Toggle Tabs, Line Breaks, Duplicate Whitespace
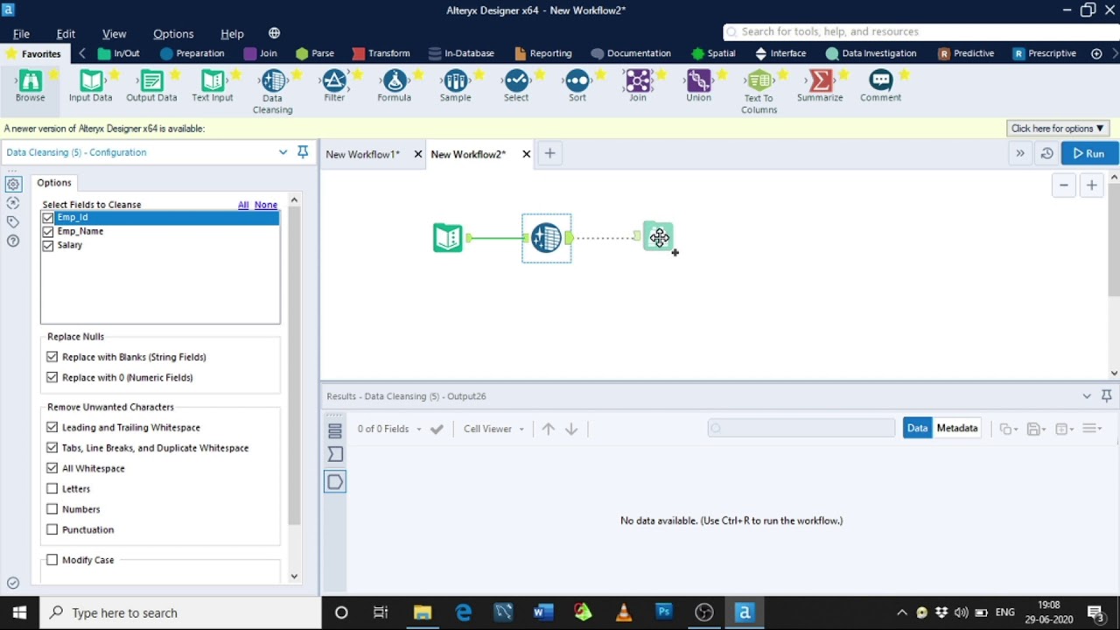The width and height of the screenshot is (1120, 630). pyautogui.click(x=52, y=448)
